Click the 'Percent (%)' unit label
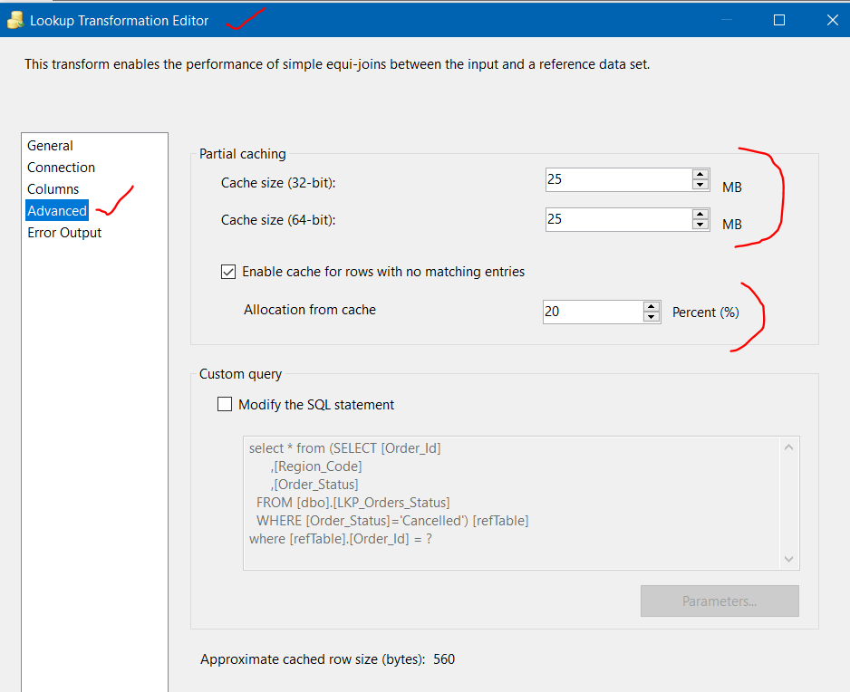The height and width of the screenshot is (692, 850). click(705, 312)
